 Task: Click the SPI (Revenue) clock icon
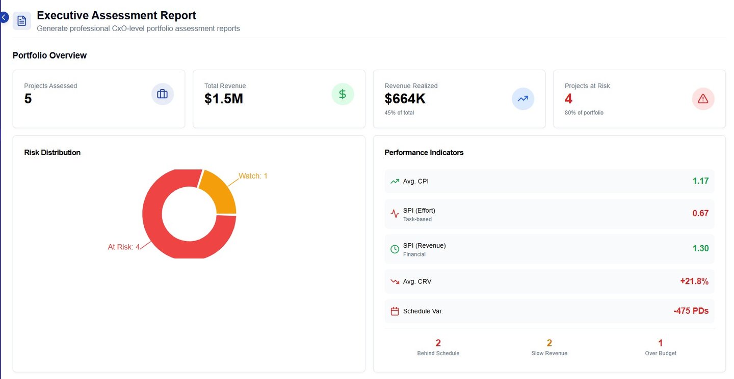click(395, 249)
